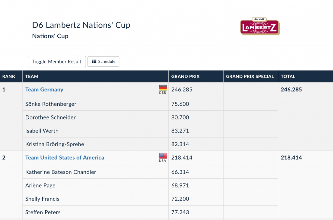The height and width of the screenshot is (220, 333).
Task: Select Kristina Bröring-Sprehe rider name
Action: click(55, 144)
